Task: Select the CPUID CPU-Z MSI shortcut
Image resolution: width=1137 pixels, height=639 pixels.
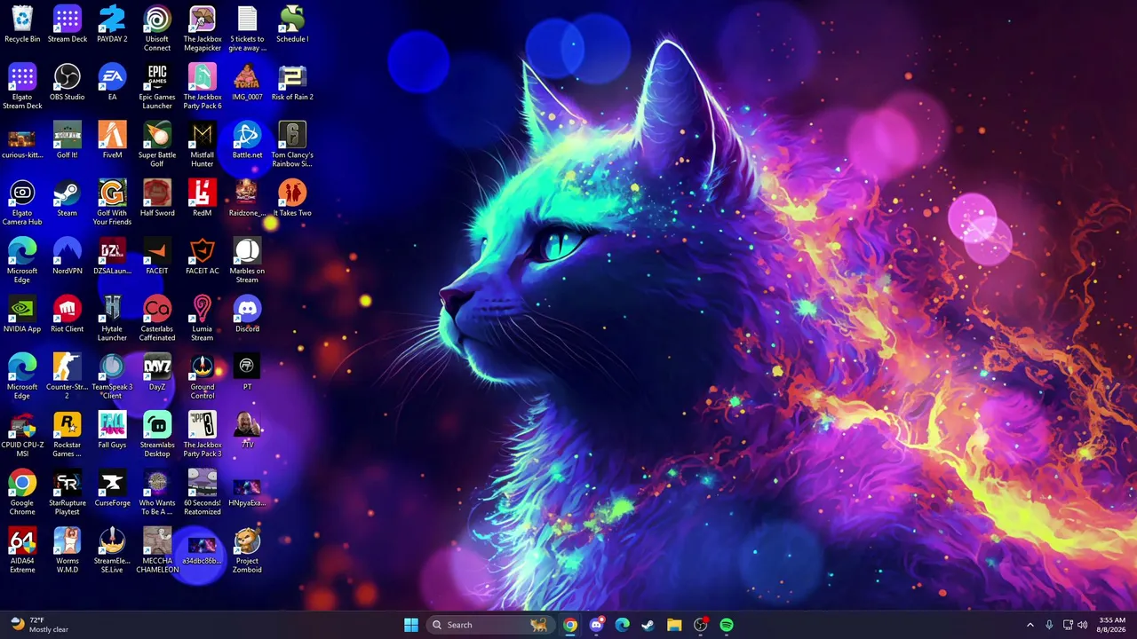Action: (x=22, y=434)
